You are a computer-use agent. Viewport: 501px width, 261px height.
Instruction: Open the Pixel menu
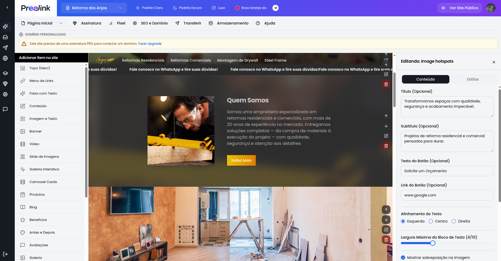pyautogui.click(x=117, y=23)
